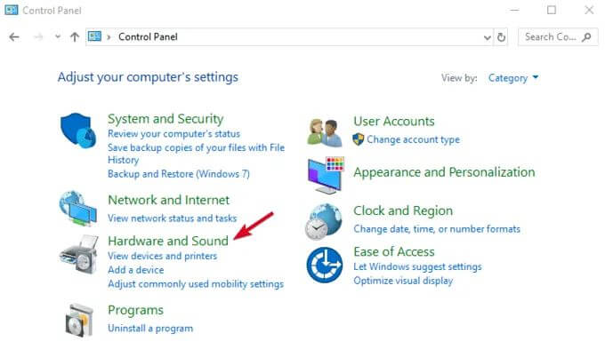The image size is (605, 357).
Task: Open the Clock and Region globe-clock icon
Action: [x=324, y=221]
